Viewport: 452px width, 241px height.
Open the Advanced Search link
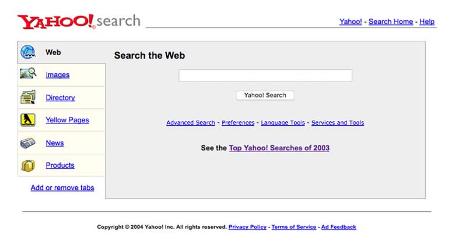click(191, 123)
